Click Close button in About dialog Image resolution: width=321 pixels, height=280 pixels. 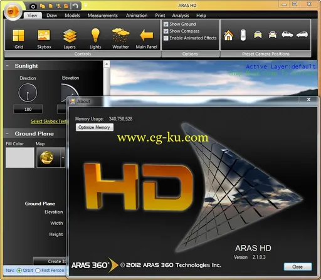298,267
